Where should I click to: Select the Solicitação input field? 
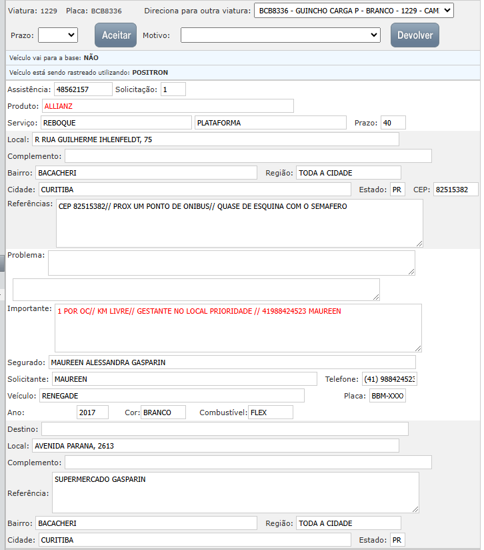tap(173, 89)
